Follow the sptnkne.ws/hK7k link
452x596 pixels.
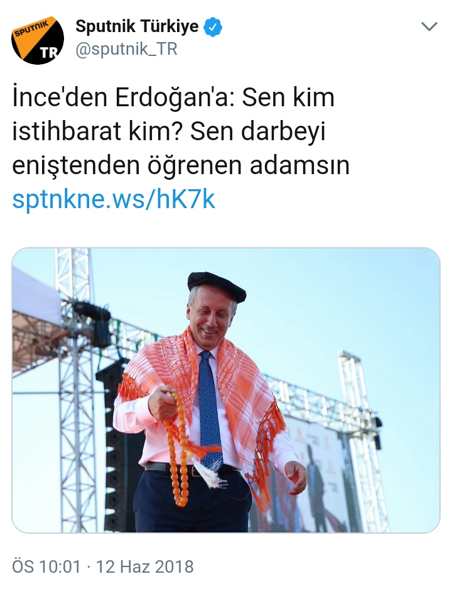point(114,199)
